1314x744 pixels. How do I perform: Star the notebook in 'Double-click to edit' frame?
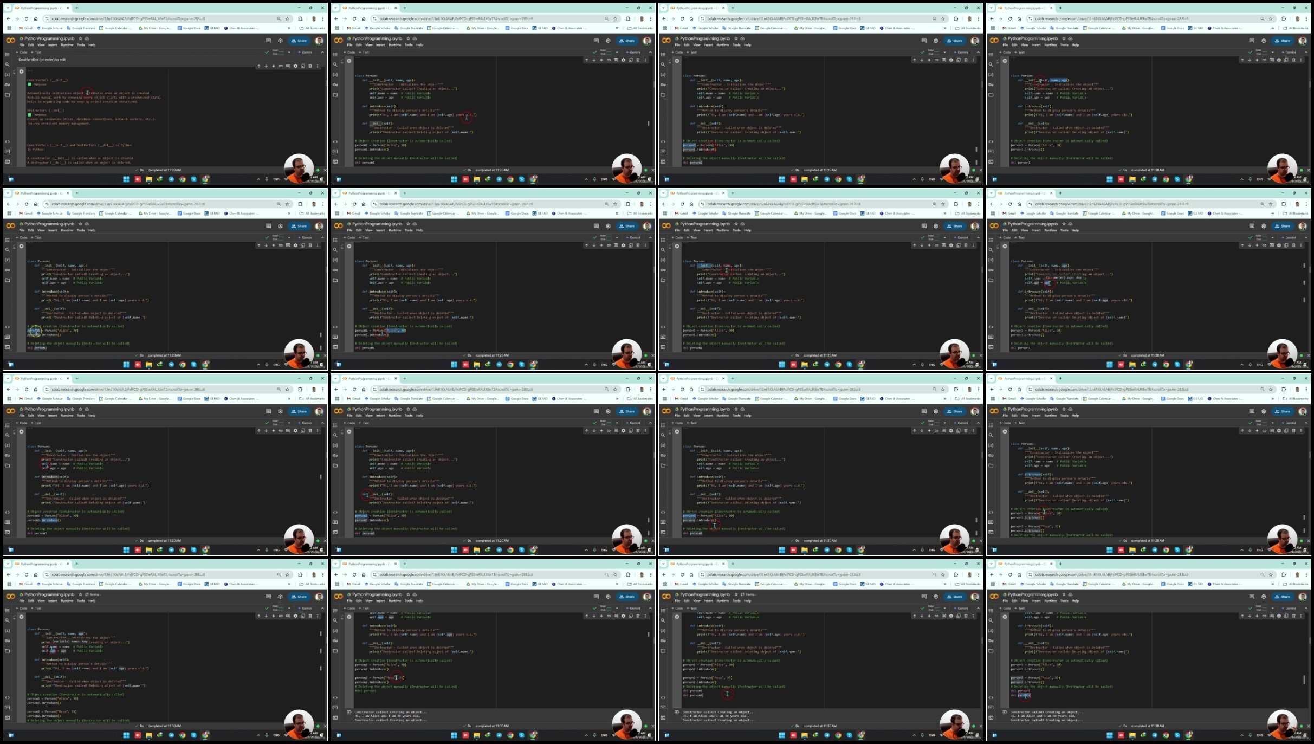point(80,38)
